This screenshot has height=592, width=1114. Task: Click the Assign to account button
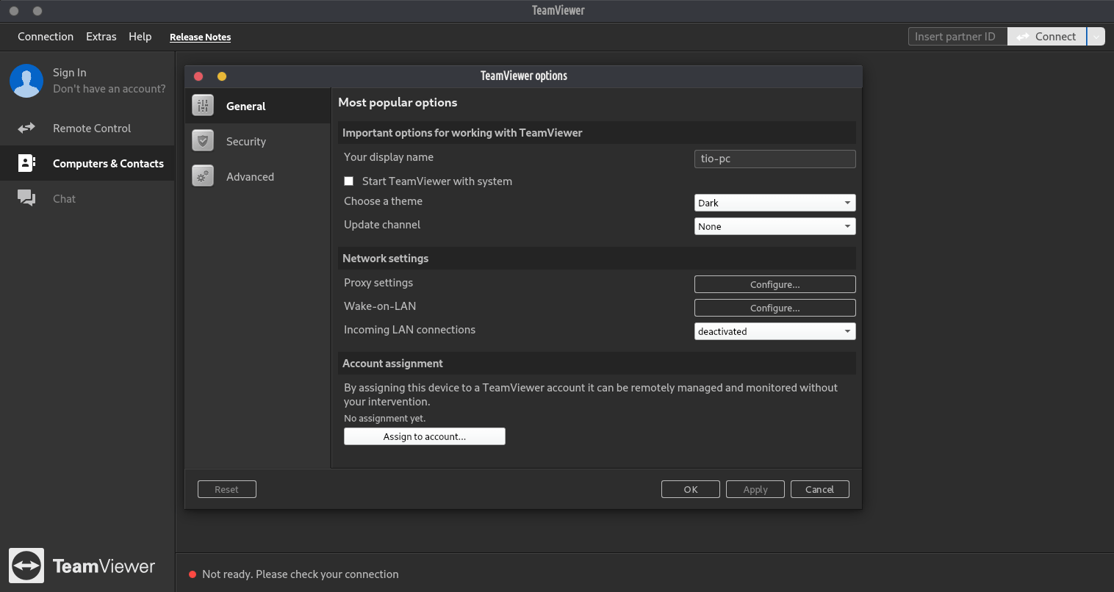[424, 436]
